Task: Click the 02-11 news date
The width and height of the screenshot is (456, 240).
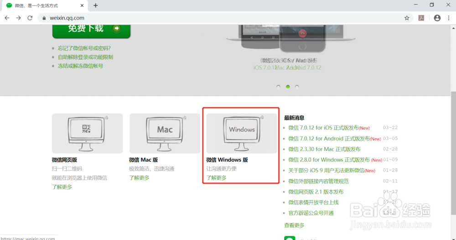Action: click(390, 181)
